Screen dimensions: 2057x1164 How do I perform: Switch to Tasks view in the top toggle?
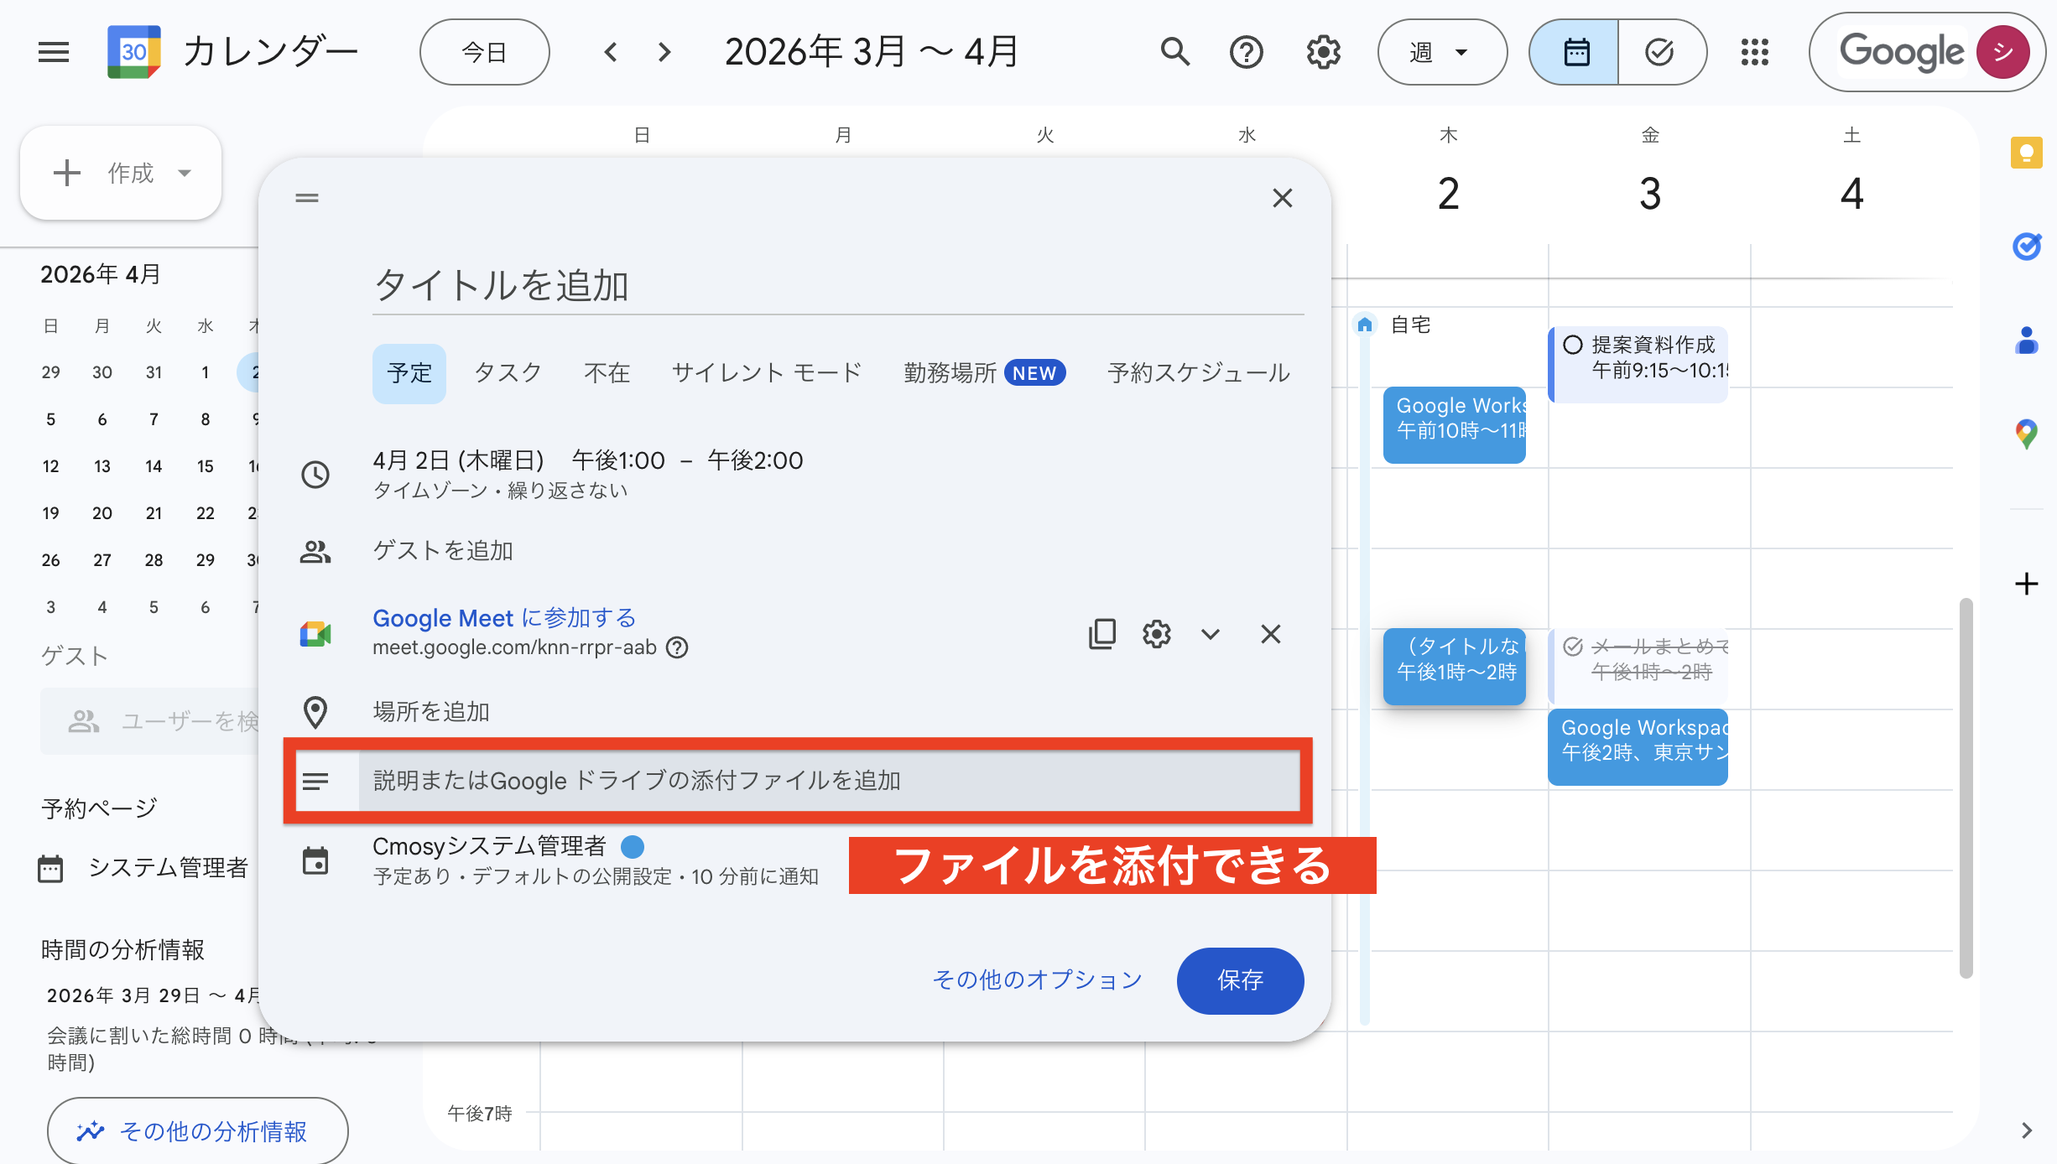point(1660,52)
